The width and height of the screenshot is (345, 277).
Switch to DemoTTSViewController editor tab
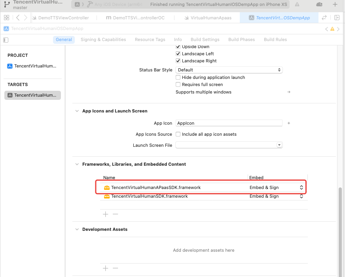pyautogui.click(x=63, y=18)
